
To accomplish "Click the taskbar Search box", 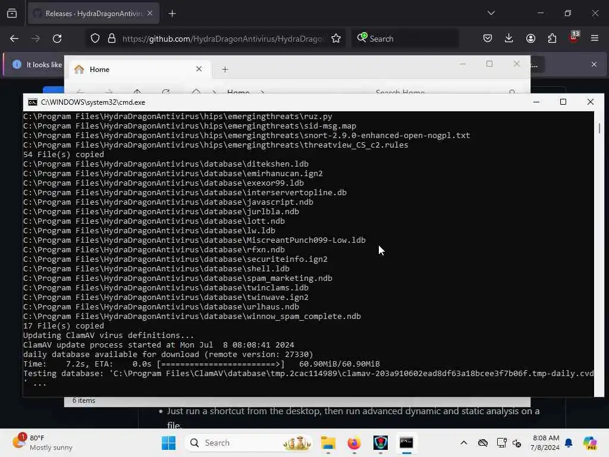I will click(249, 443).
